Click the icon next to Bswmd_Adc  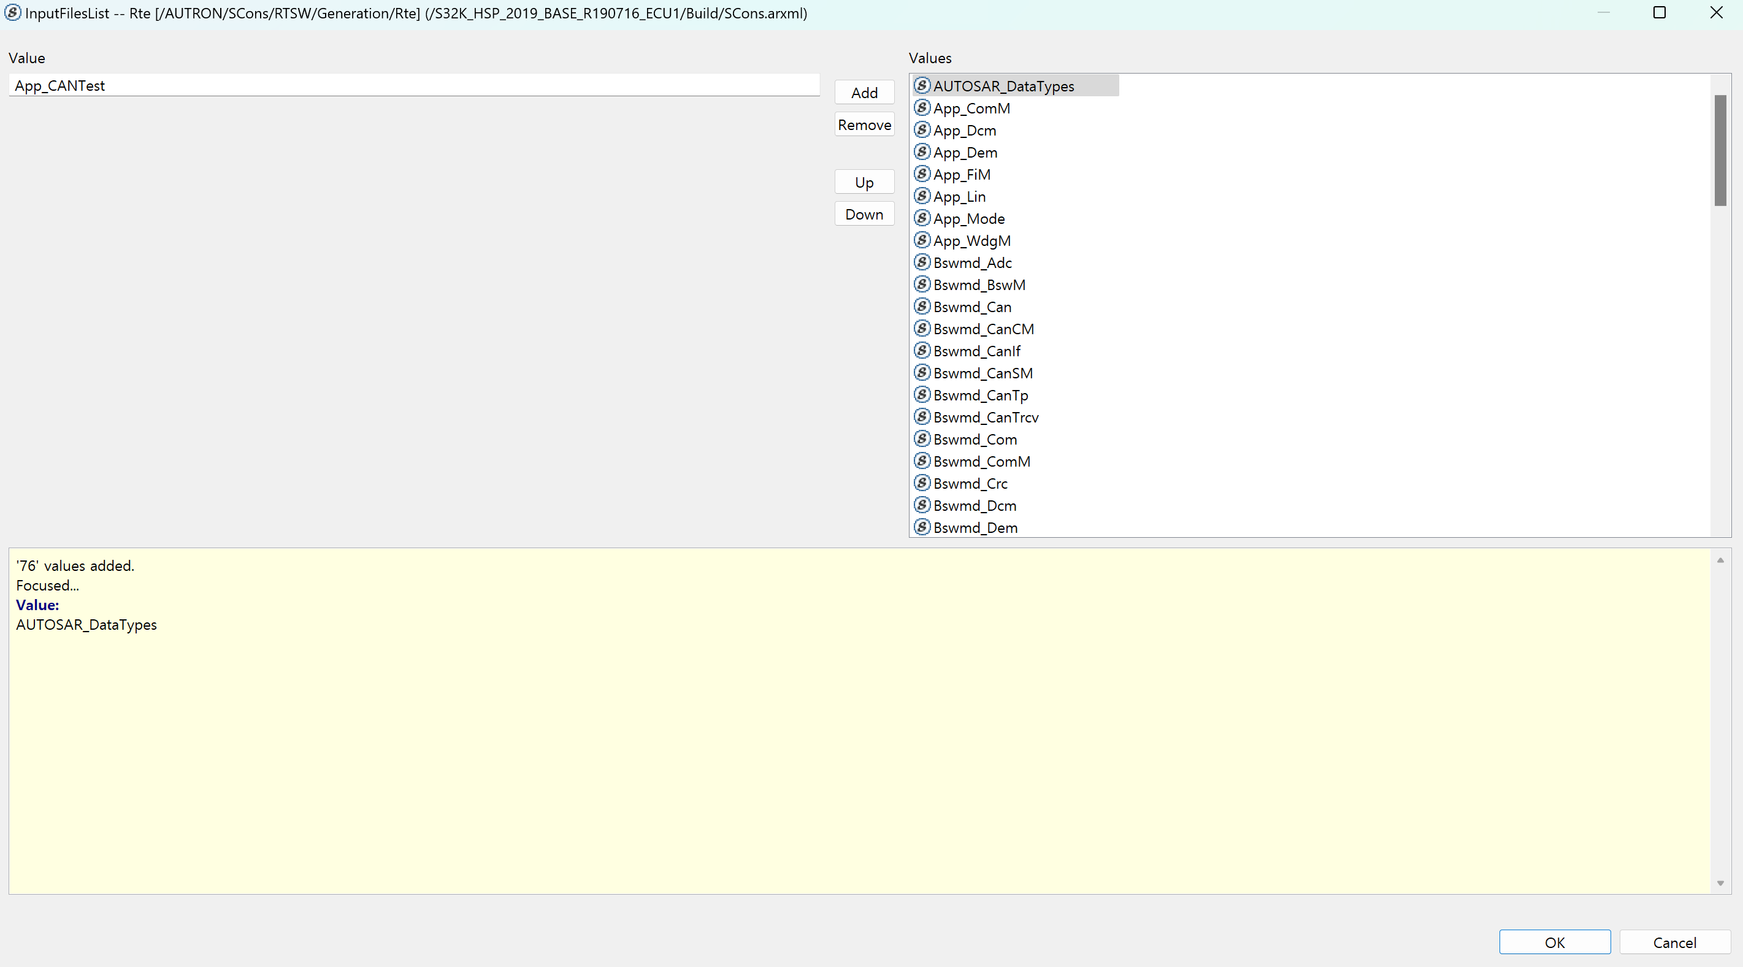(922, 262)
